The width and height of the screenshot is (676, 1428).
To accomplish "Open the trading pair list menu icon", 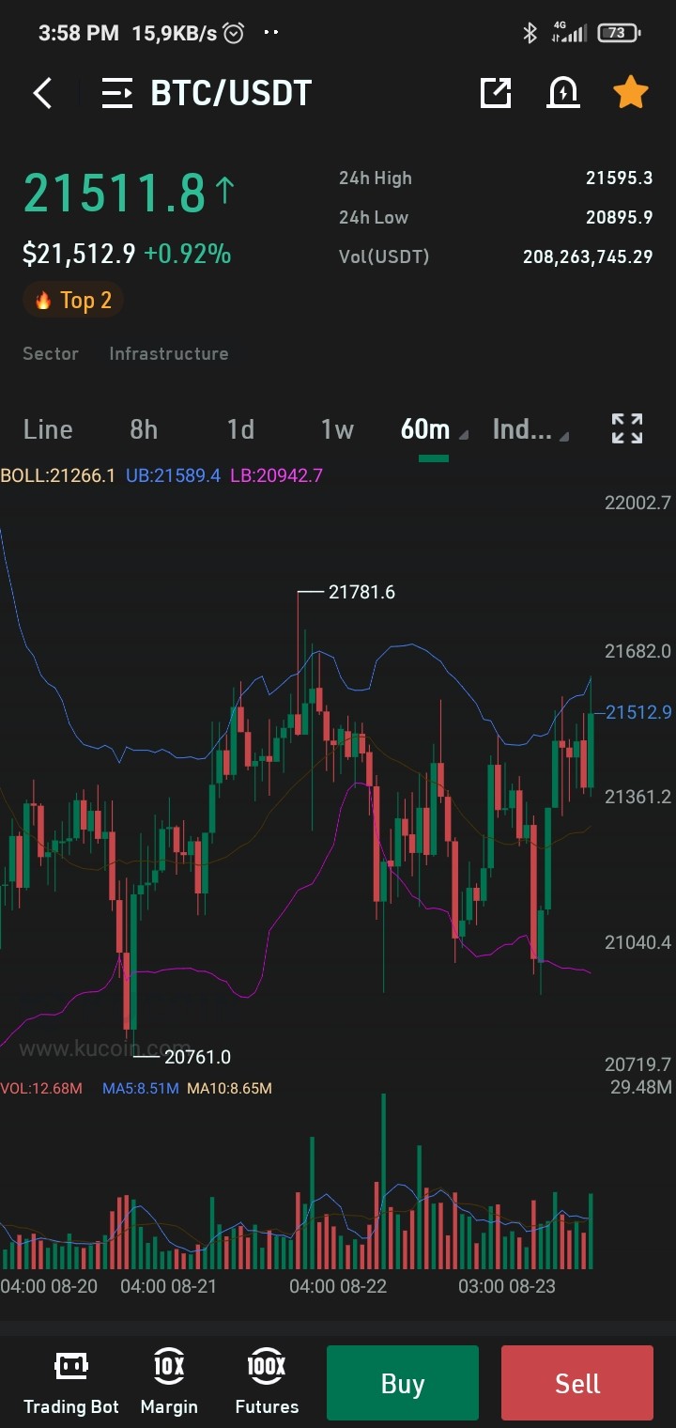I will (x=117, y=93).
